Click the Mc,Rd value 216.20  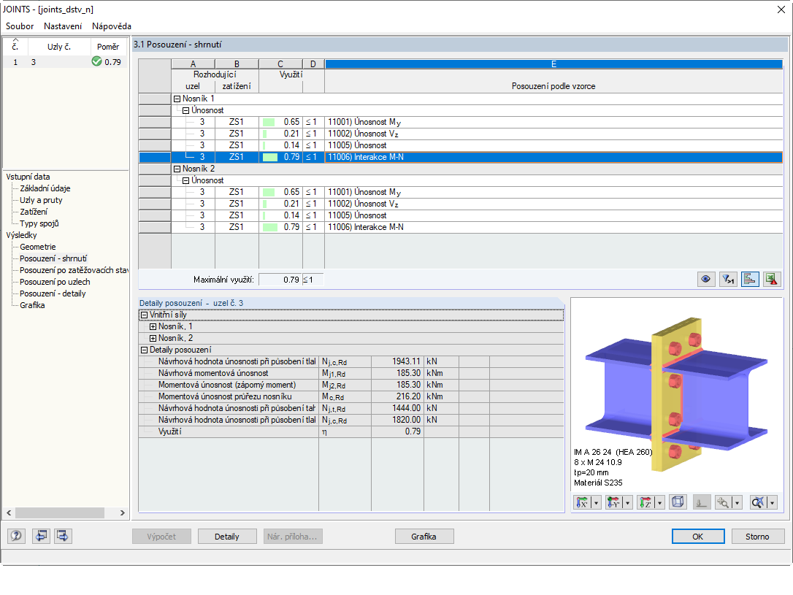pos(397,396)
